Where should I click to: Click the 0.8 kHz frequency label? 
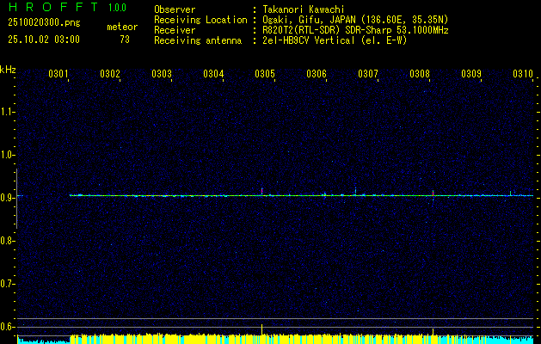click(x=8, y=241)
